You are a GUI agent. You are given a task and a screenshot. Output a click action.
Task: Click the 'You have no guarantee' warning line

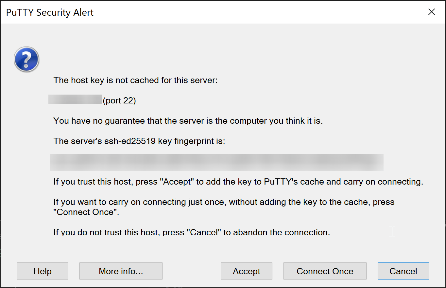[188, 121]
